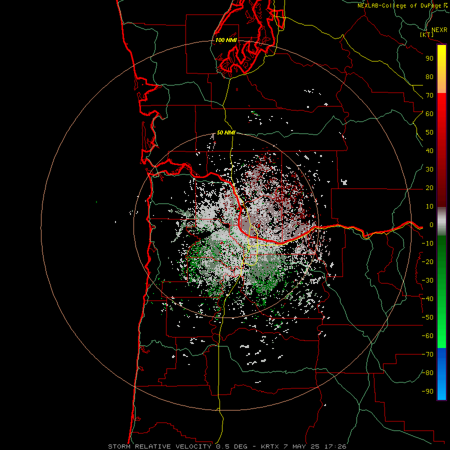
Task: Click the Storm Relative Velocity caption at bottom
Action: 227,446
